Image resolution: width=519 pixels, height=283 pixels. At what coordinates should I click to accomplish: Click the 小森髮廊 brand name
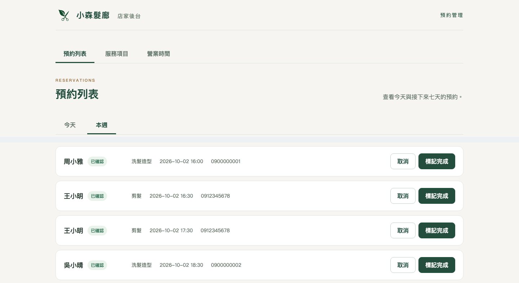93,15
